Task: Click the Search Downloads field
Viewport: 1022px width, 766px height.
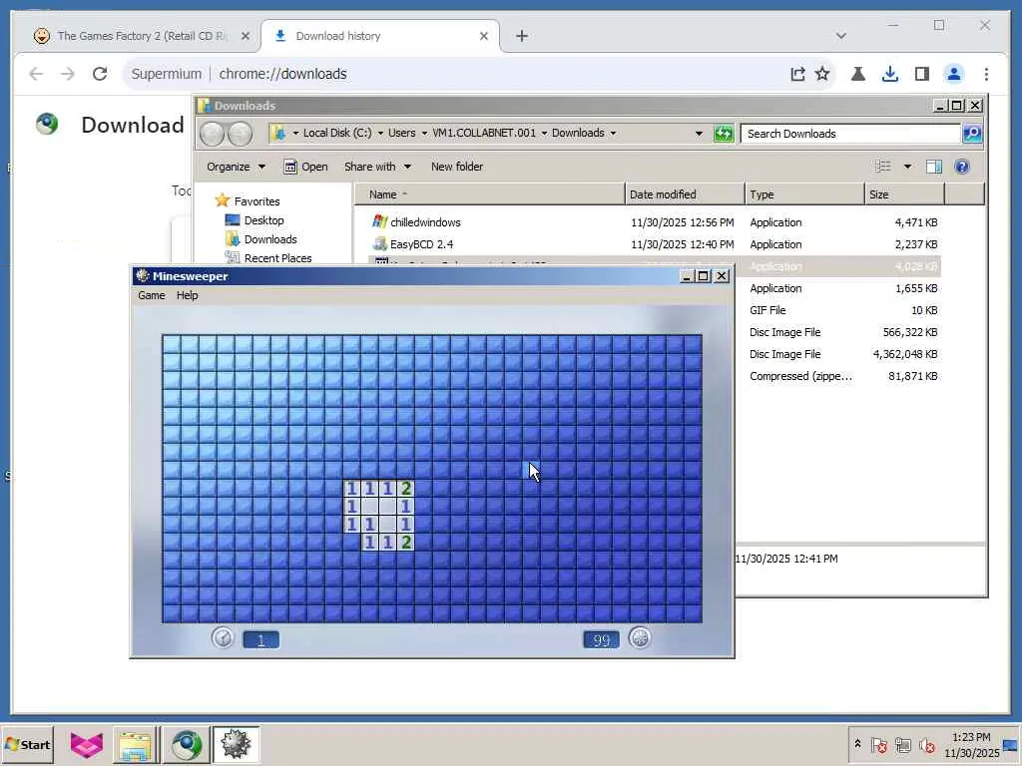Action: (x=850, y=134)
